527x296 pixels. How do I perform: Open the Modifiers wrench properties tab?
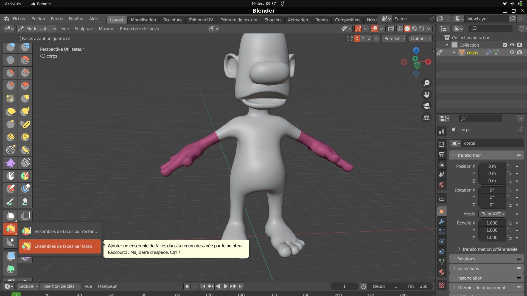point(442,221)
